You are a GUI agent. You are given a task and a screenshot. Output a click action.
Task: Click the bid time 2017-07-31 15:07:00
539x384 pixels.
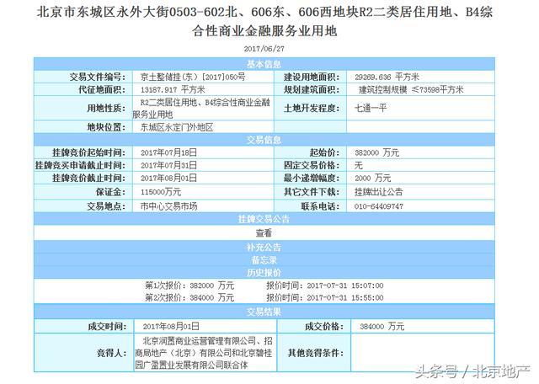345,285
